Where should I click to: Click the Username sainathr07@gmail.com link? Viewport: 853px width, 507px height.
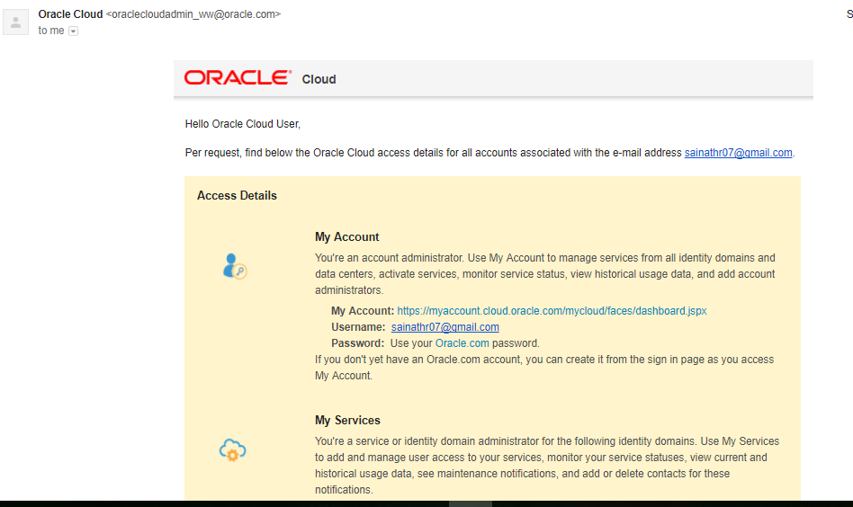pyautogui.click(x=445, y=327)
